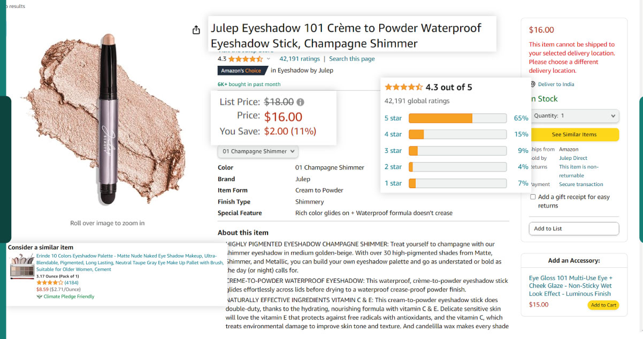This screenshot has width=643, height=339.
Task: Open the Quantity dropdown
Action: tap(574, 116)
